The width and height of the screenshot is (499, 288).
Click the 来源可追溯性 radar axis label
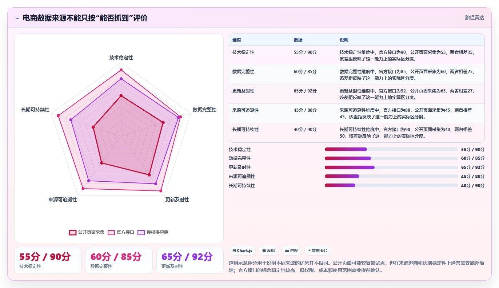[x=63, y=200]
